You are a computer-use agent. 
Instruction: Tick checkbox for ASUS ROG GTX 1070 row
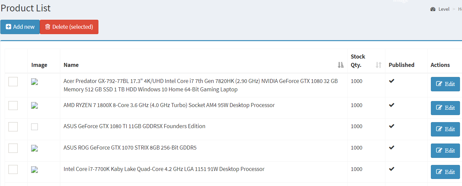13,148
